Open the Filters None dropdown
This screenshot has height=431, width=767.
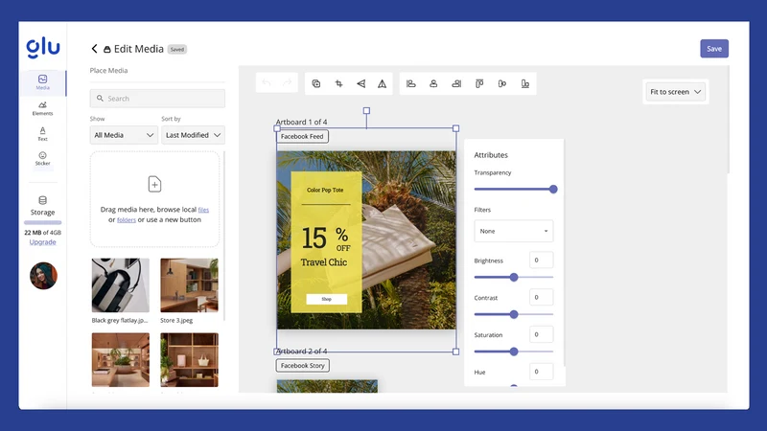pos(514,231)
